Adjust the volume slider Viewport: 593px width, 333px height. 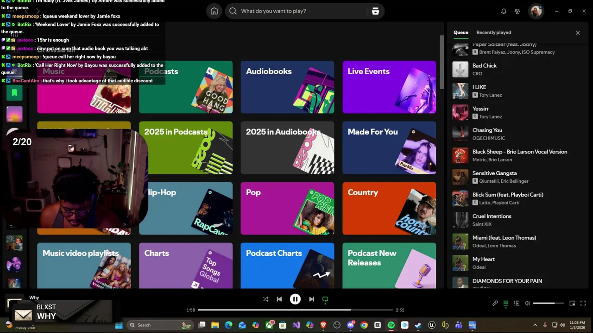(x=549, y=303)
